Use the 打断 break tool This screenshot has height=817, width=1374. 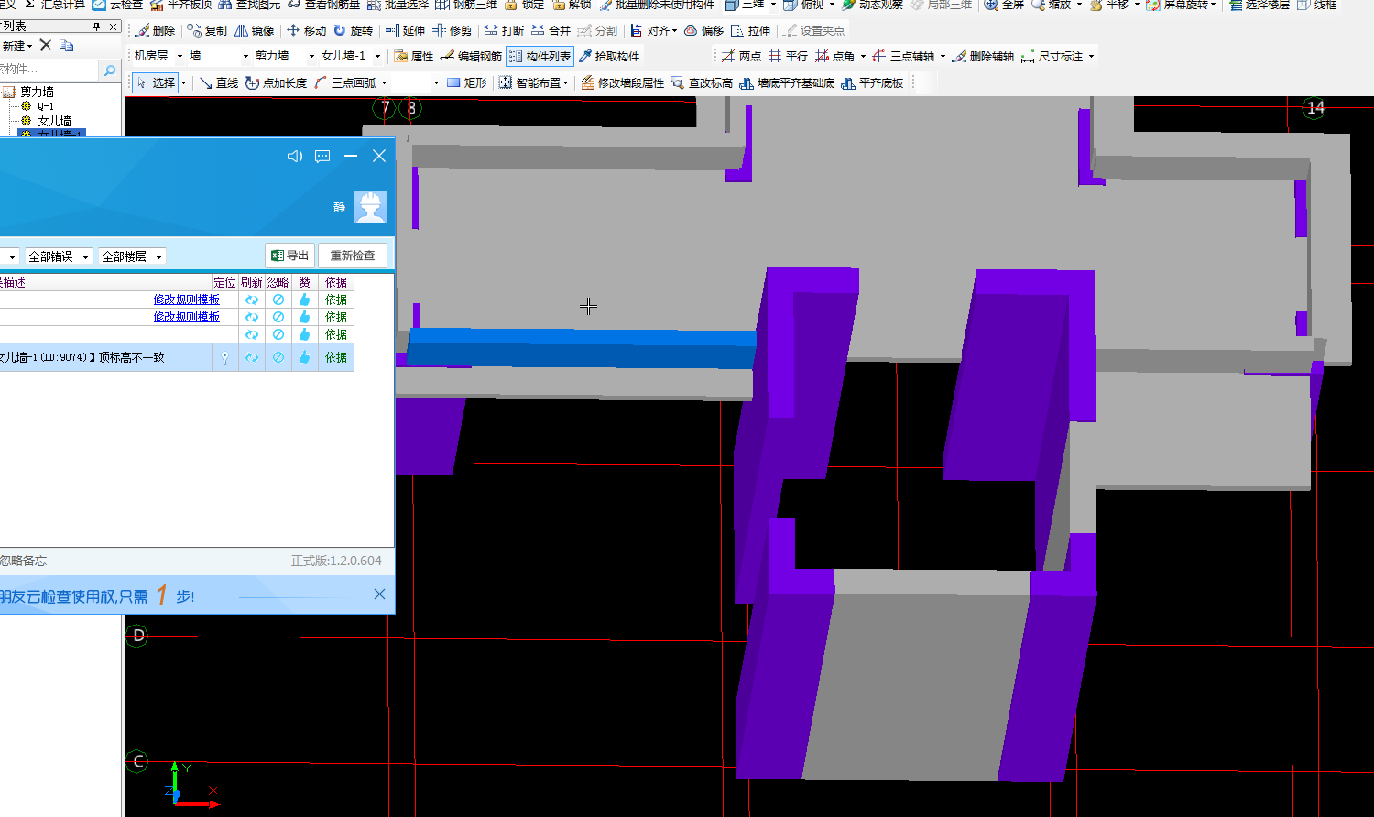[x=505, y=30]
